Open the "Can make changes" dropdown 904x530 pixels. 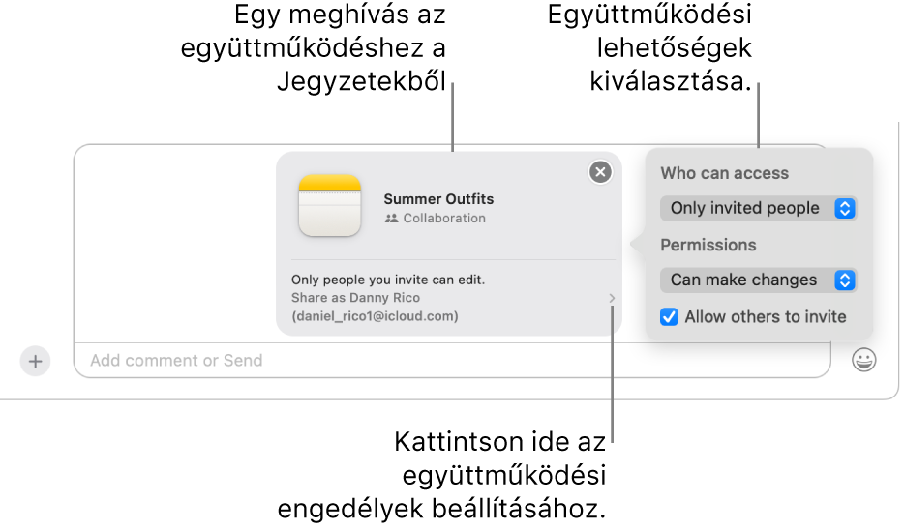click(758, 280)
